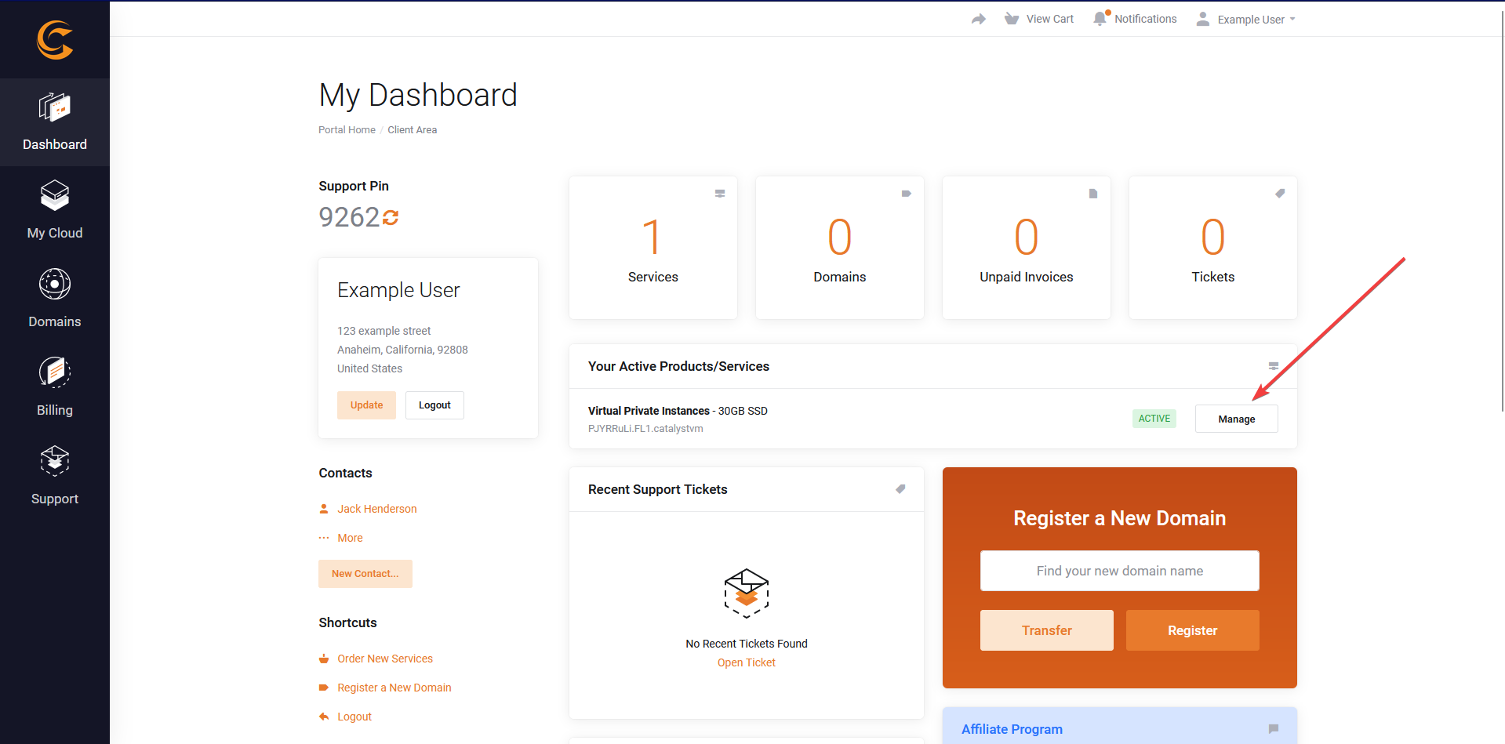Click the ACTIVE status badge
The height and width of the screenshot is (744, 1505).
tap(1154, 419)
